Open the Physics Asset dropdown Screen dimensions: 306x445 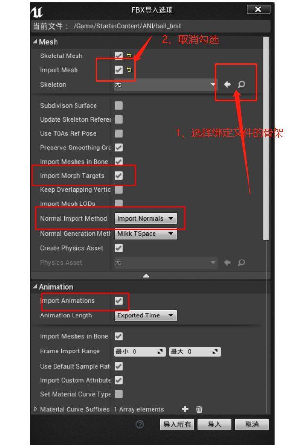(165, 262)
